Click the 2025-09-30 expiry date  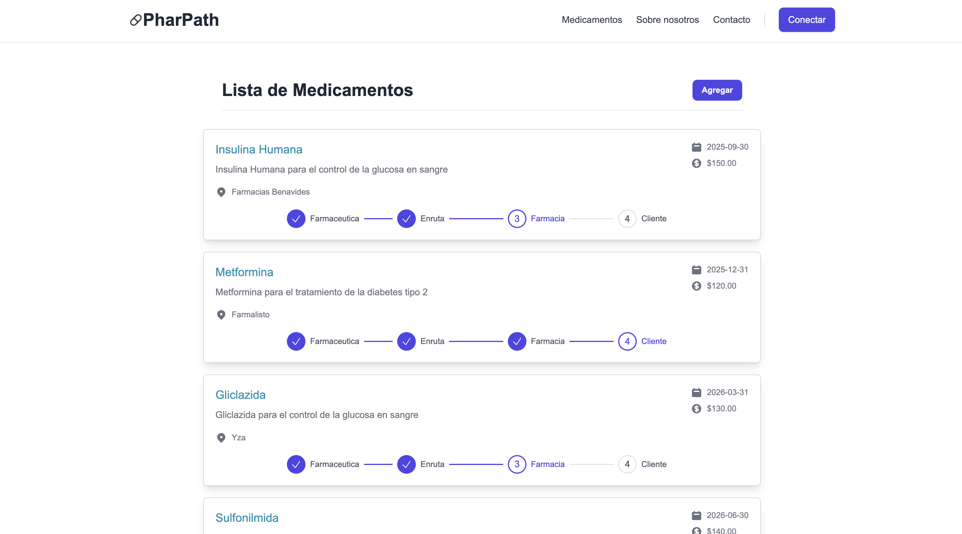(727, 147)
